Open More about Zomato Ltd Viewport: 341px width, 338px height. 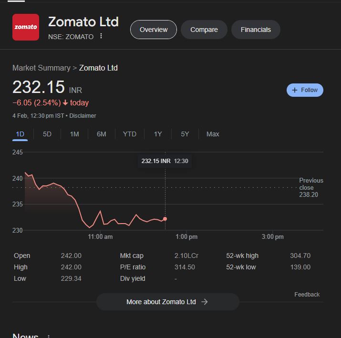coord(167,302)
